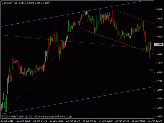Image resolution: width=164 pixels, height=123 pixels.
Task: Click the 1.4840 price axis label
Action: (159, 63)
